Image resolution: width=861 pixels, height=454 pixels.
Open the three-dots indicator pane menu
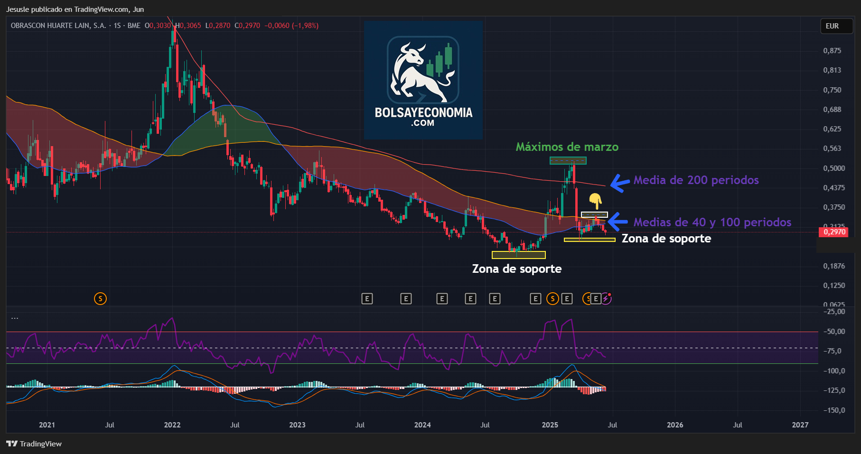point(15,318)
